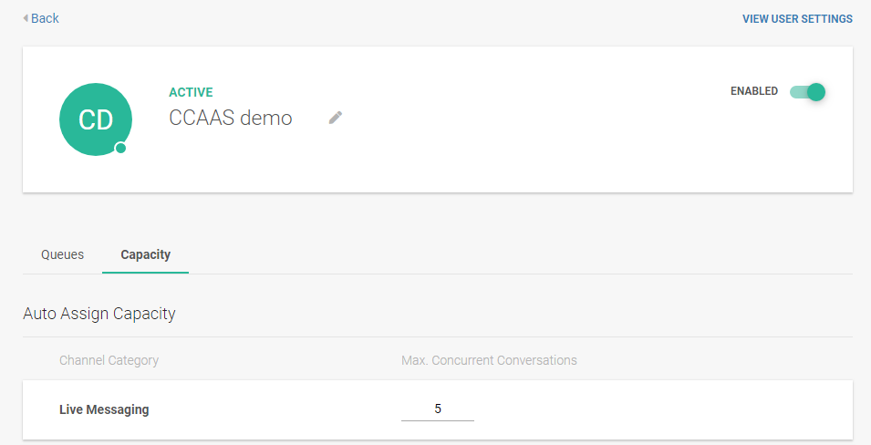Edit name with the pencil icon
Image resolution: width=871 pixels, height=445 pixels.
pos(336,118)
